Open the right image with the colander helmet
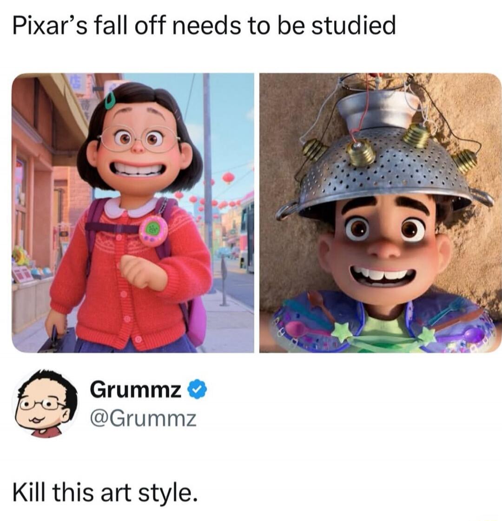 coord(380,213)
